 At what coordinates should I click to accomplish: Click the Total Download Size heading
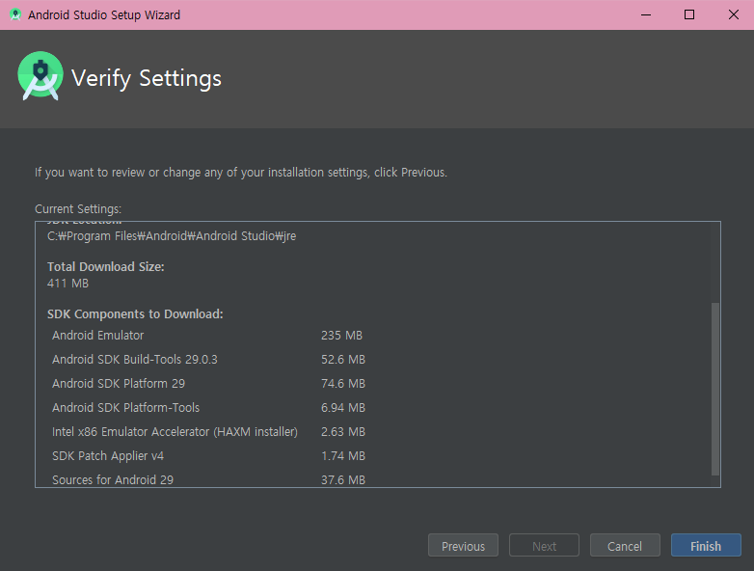106,266
